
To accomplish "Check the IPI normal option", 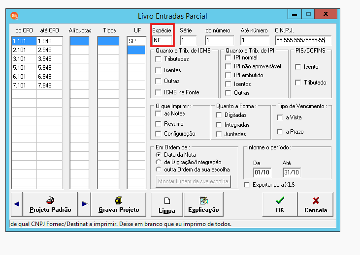I will 228,57.
